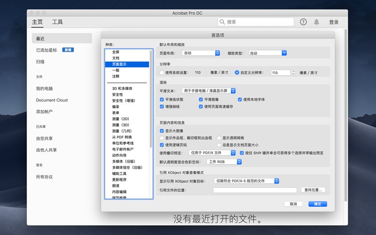Viewport: 376px width, 235px height.
Task: Select 编录 category
Action: pyautogui.click(x=116, y=107)
